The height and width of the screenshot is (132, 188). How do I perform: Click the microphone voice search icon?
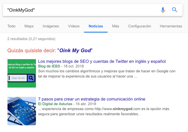click(x=163, y=10)
